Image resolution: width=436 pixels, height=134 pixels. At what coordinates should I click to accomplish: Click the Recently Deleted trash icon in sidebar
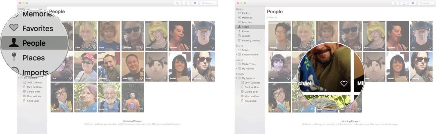pos(239,40)
